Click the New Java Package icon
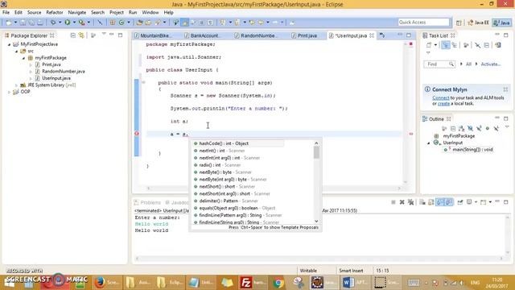 pyautogui.click(x=113, y=23)
